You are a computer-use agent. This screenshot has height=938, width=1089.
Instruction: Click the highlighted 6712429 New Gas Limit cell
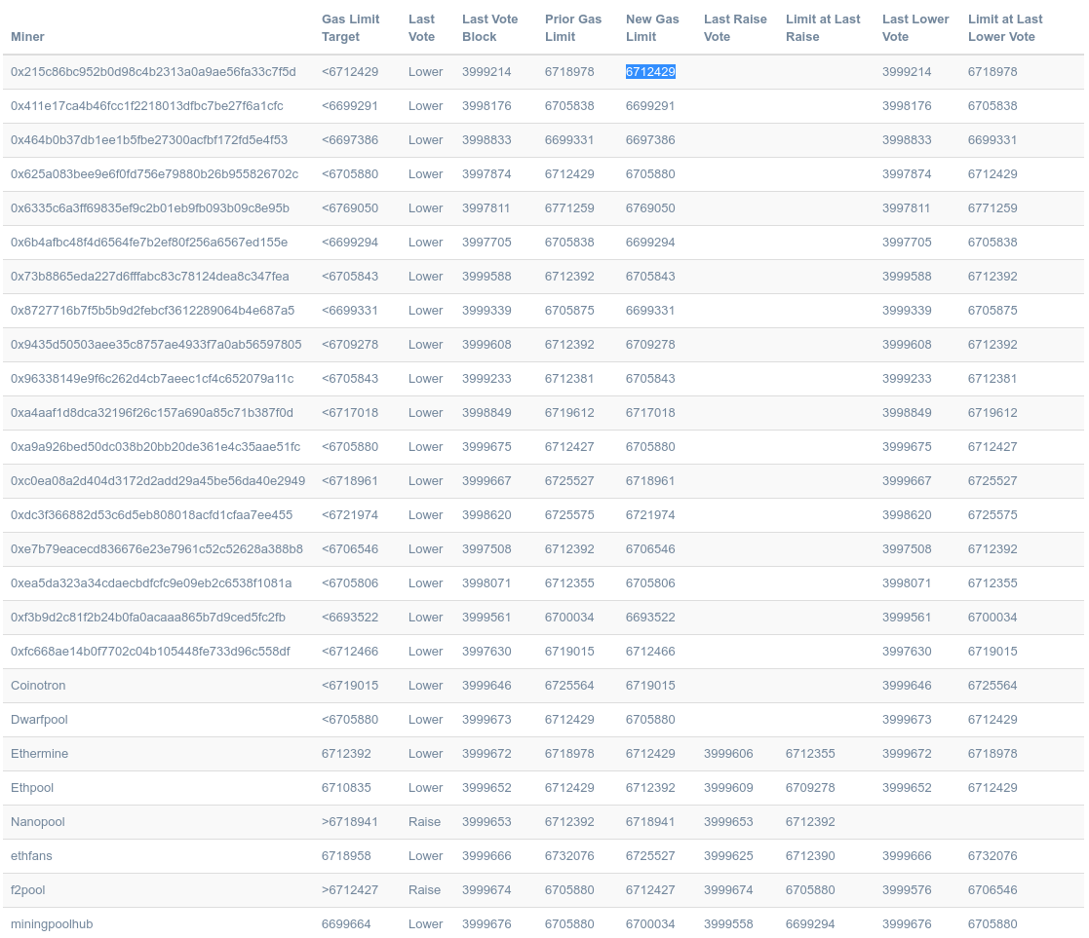(650, 71)
